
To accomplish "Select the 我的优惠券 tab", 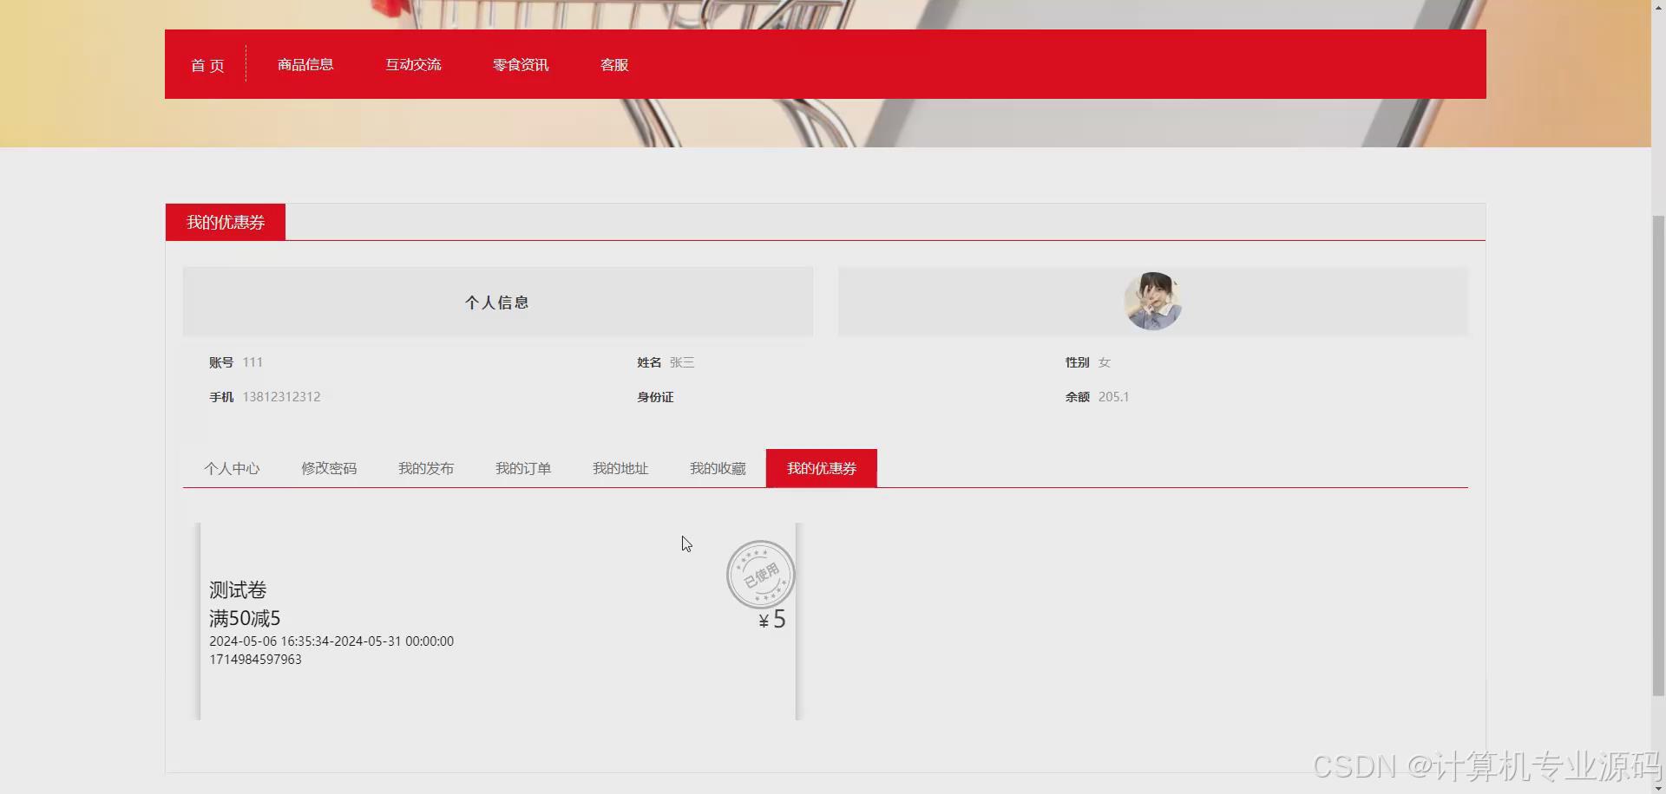I will point(821,468).
